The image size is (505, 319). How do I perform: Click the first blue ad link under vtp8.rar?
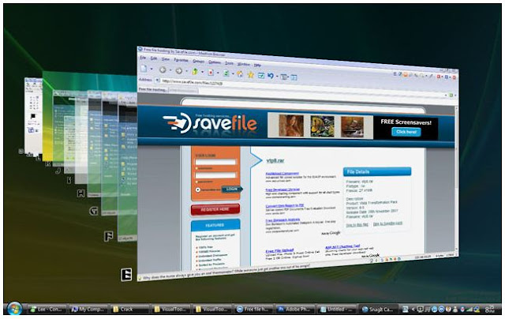282,174
